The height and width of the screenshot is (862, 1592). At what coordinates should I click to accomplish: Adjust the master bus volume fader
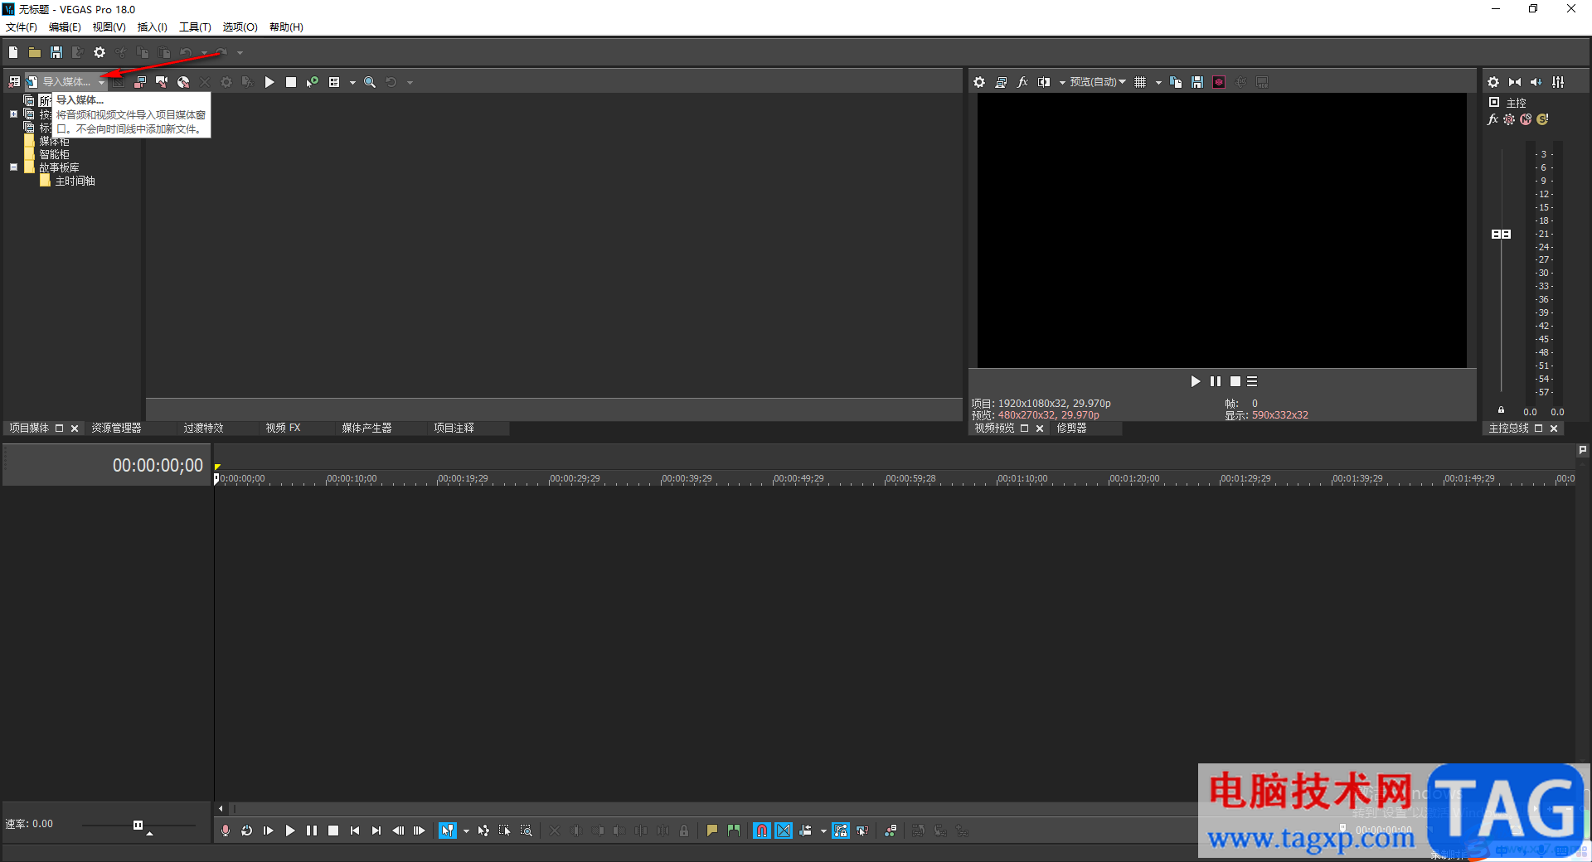pyautogui.click(x=1501, y=235)
